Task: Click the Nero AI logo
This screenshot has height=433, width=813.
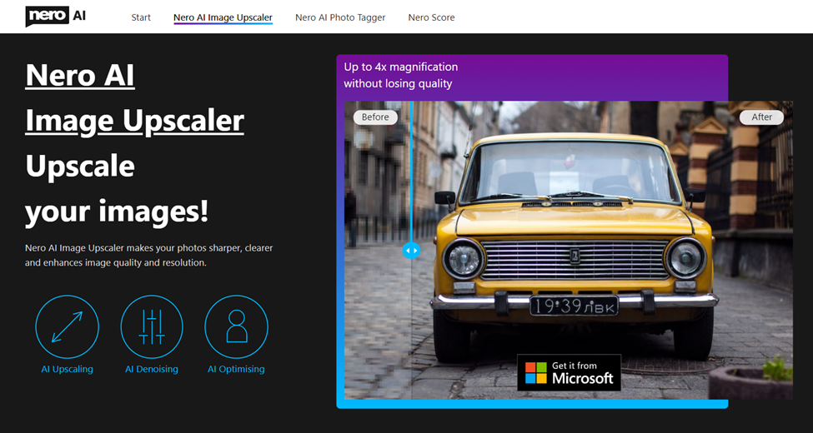Action: [56, 17]
